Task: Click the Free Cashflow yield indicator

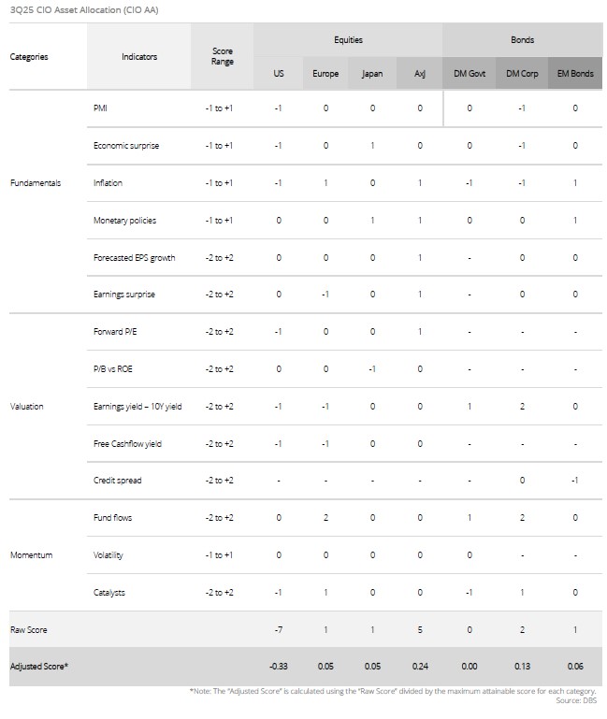Action: 127,443
